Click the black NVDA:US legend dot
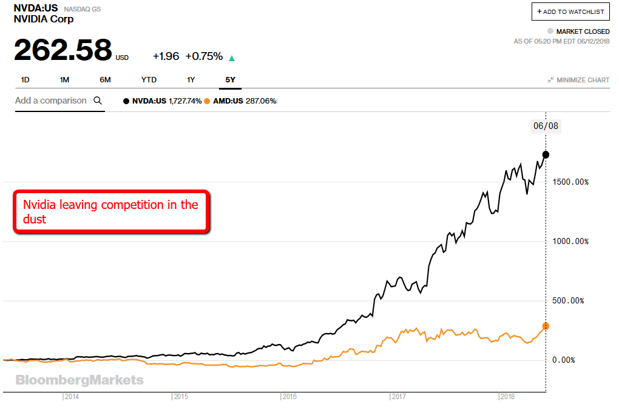This screenshot has width=619, height=413. pyautogui.click(x=126, y=101)
